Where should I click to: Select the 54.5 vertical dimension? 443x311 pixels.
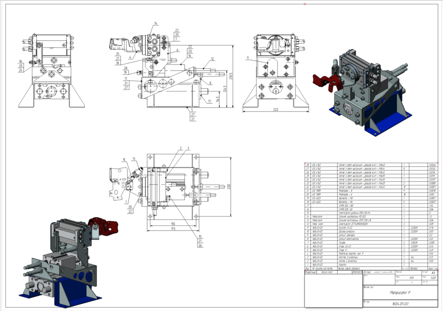pos(217,99)
